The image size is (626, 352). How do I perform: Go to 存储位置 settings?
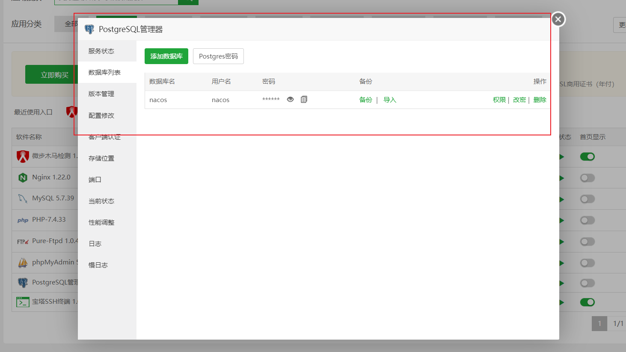[107, 158]
